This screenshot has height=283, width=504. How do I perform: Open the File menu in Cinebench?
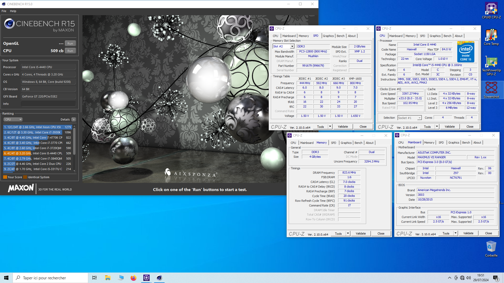[4, 11]
